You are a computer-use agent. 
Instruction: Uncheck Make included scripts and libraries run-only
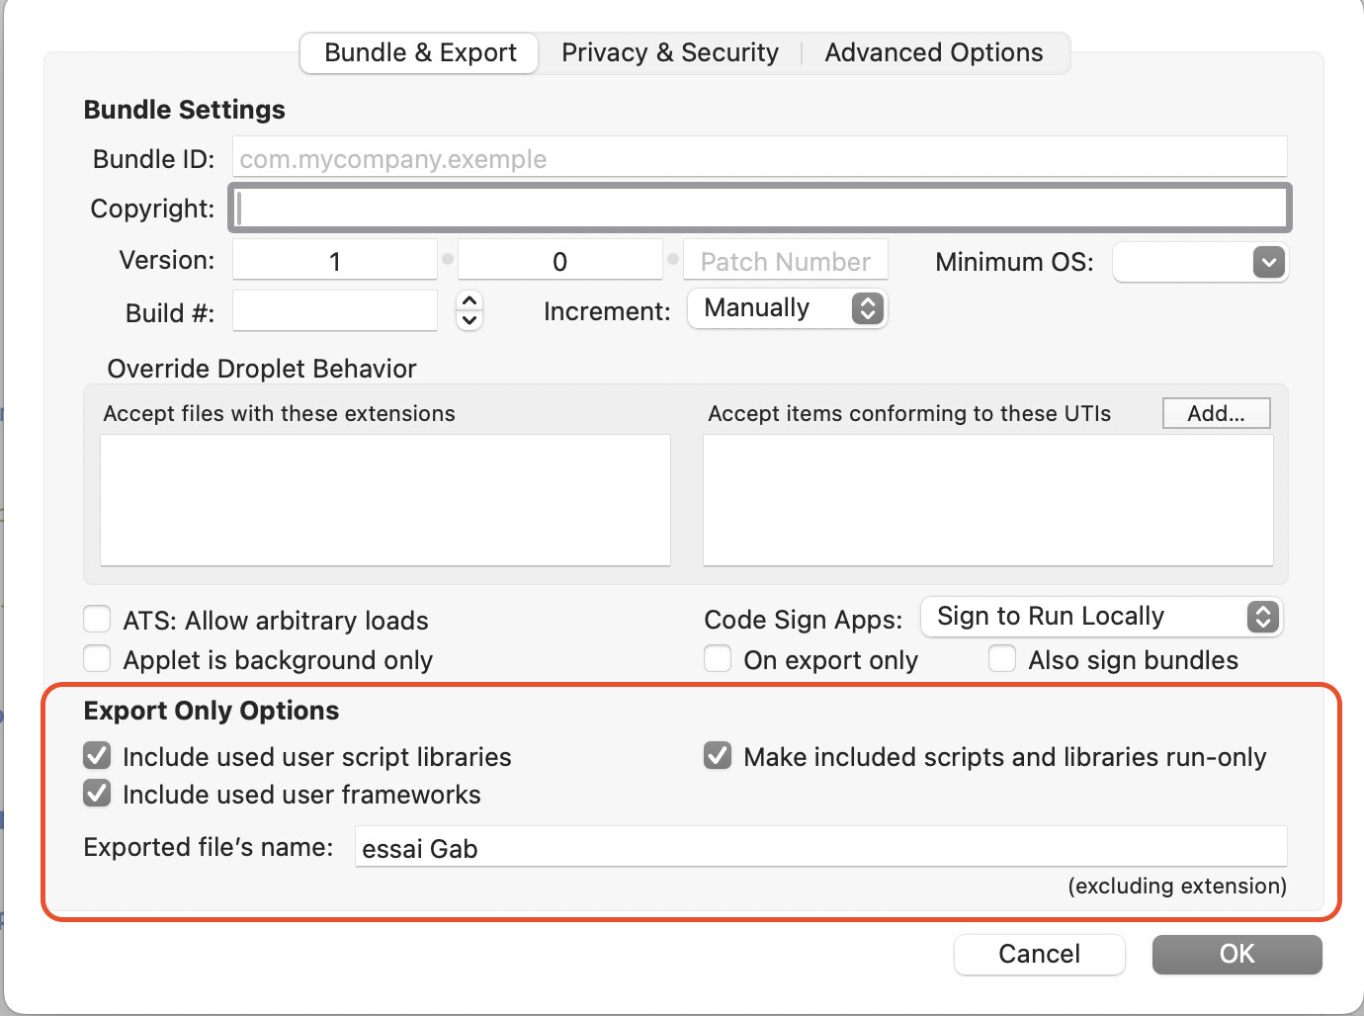(x=718, y=756)
